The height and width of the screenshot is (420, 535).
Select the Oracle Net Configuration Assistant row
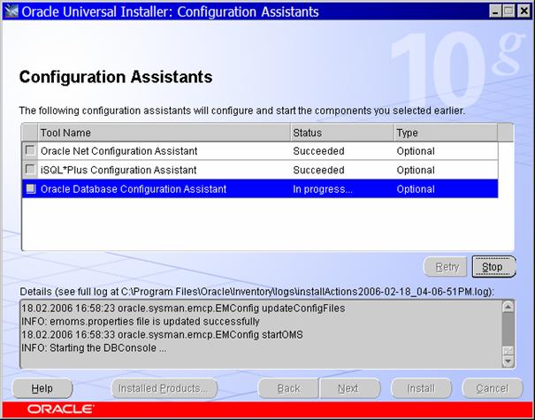(x=164, y=151)
